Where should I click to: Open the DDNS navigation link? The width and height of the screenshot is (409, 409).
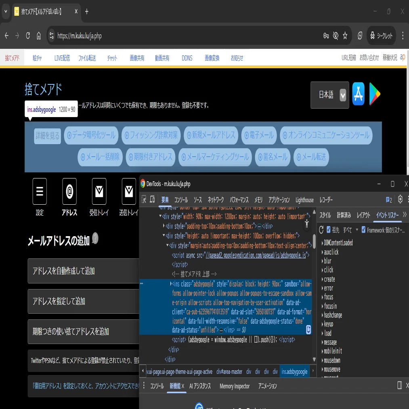coord(187,58)
